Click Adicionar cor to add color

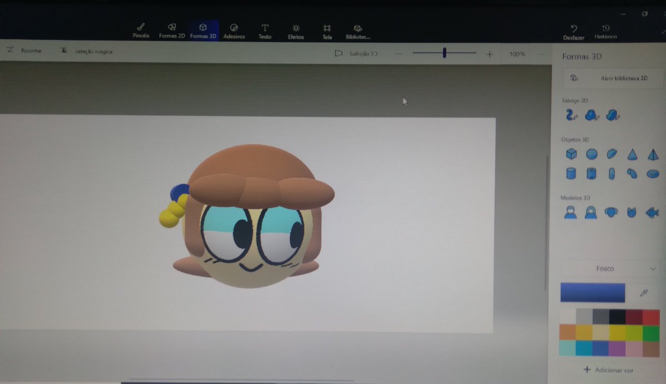tap(608, 370)
